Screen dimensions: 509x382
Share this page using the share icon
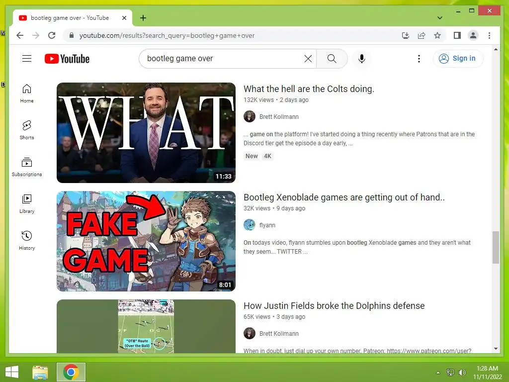422,35
